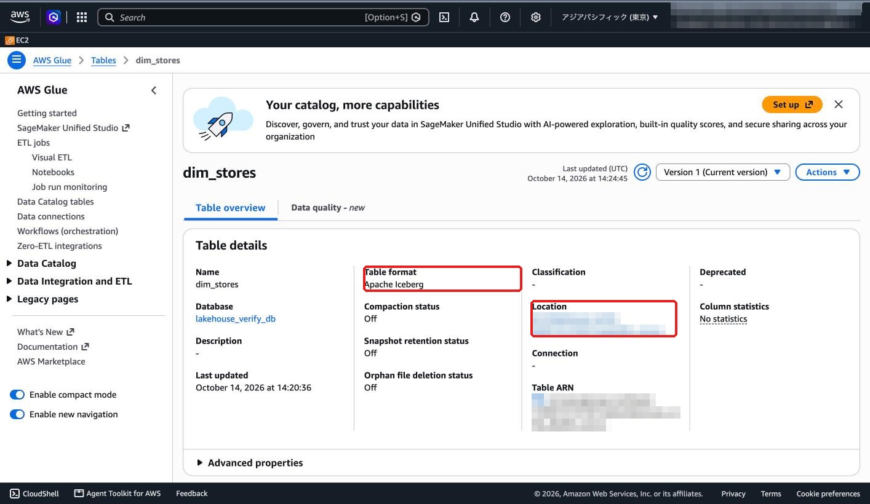
Task: Collapse the AWS Glue side panel
Action: [154, 90]
